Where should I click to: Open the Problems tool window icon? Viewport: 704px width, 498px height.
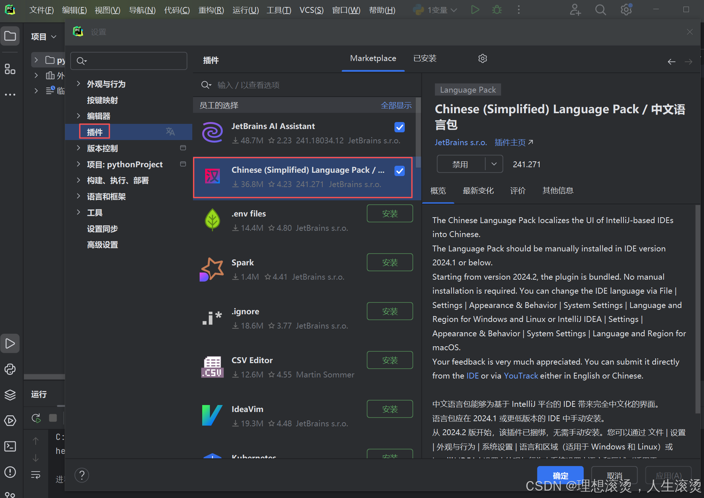(10, 472)
